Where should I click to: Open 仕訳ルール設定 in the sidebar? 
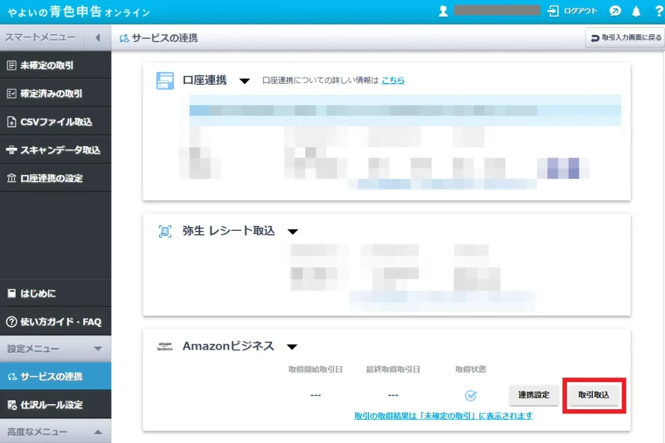pyautogui.click(x=56, y=405)
